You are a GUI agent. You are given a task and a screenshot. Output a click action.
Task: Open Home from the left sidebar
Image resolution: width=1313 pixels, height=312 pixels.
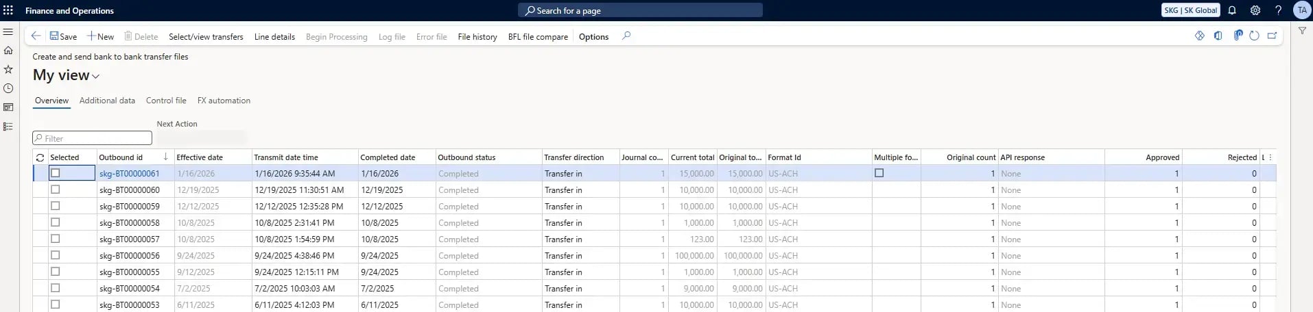point(8,50)
